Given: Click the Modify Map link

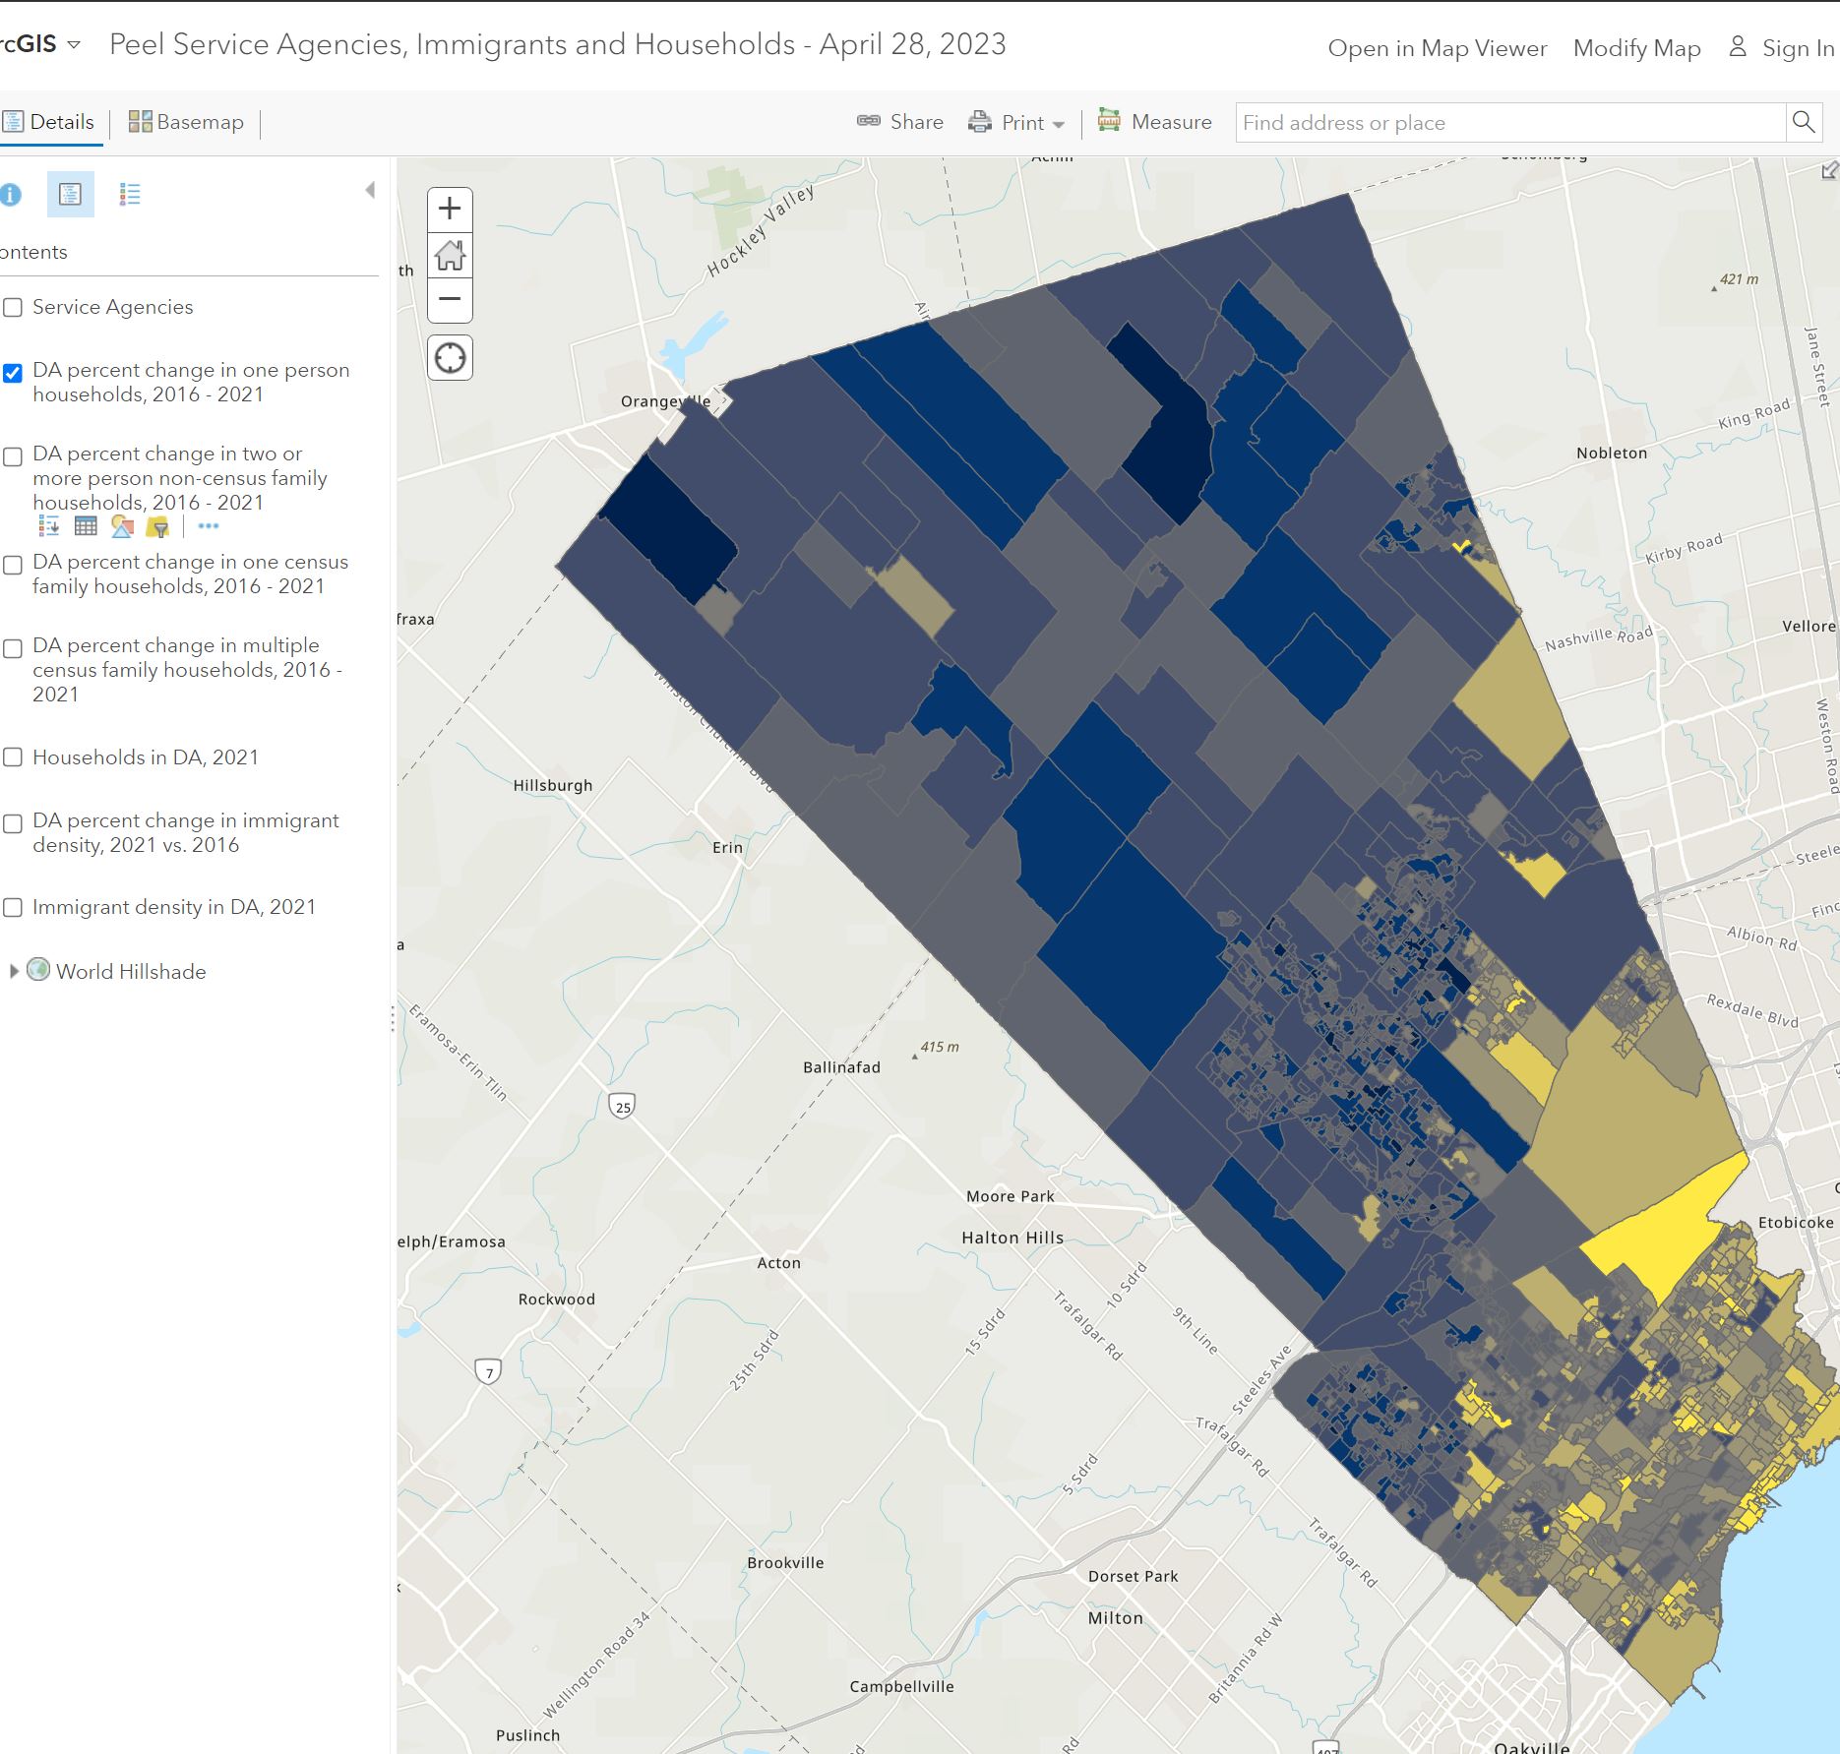Looking at the screenshot, I should click(x=1636, y=48).
